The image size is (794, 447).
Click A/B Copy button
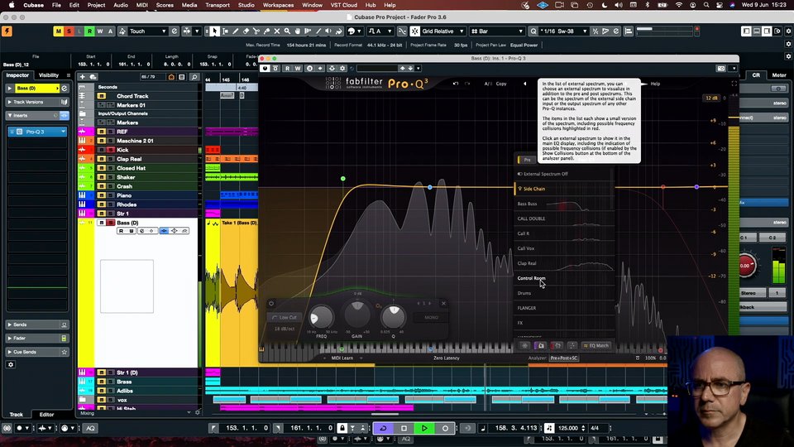[x=501, y=84]
